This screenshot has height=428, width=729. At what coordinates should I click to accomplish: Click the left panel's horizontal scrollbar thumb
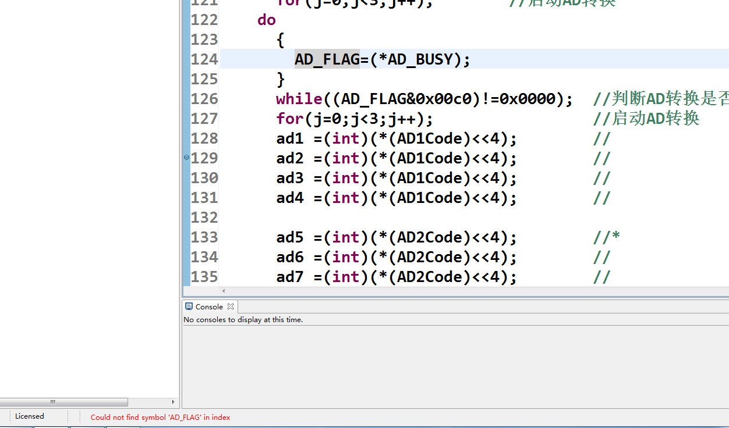click(x=63, y=402)
